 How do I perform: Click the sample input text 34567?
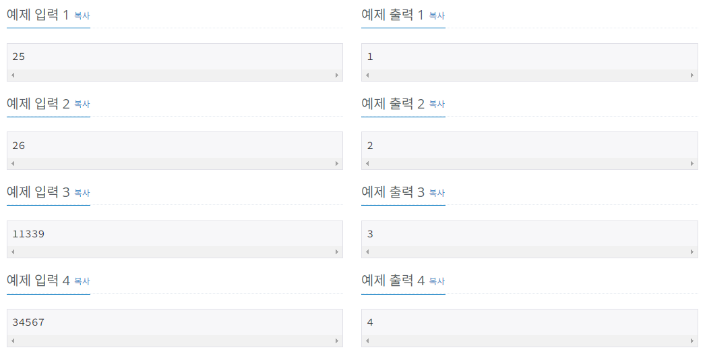point(28,322)
